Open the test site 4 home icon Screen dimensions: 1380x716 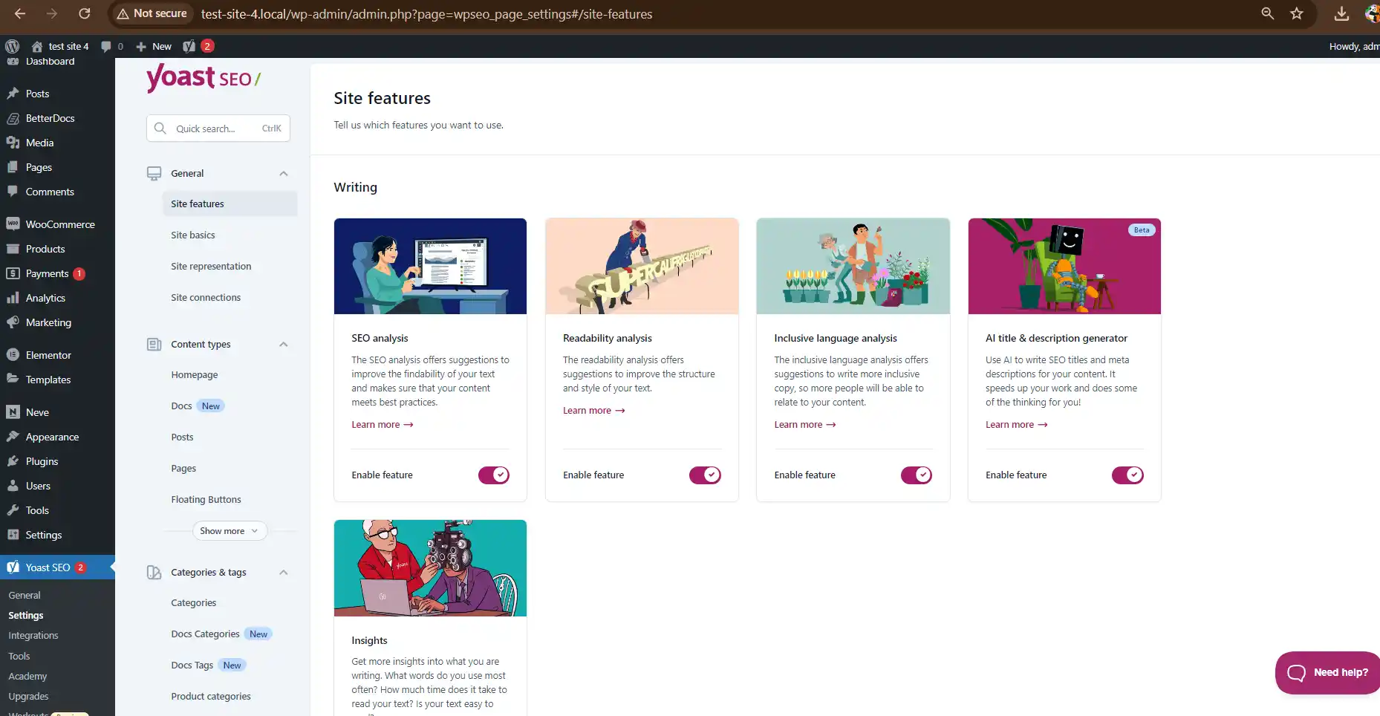pos(36,46)
